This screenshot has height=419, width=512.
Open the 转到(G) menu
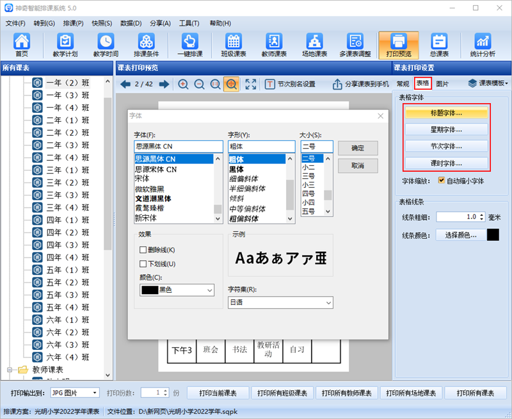(x=44, y=23)
